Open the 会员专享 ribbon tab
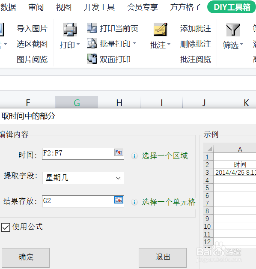256x269 pixels. coord(143,7)
